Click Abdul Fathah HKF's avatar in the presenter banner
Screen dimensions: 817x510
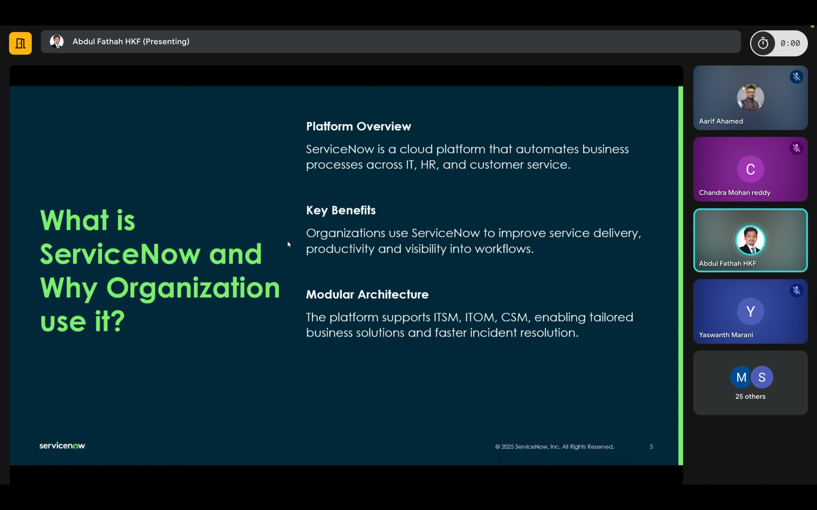(x=57, y=41)
